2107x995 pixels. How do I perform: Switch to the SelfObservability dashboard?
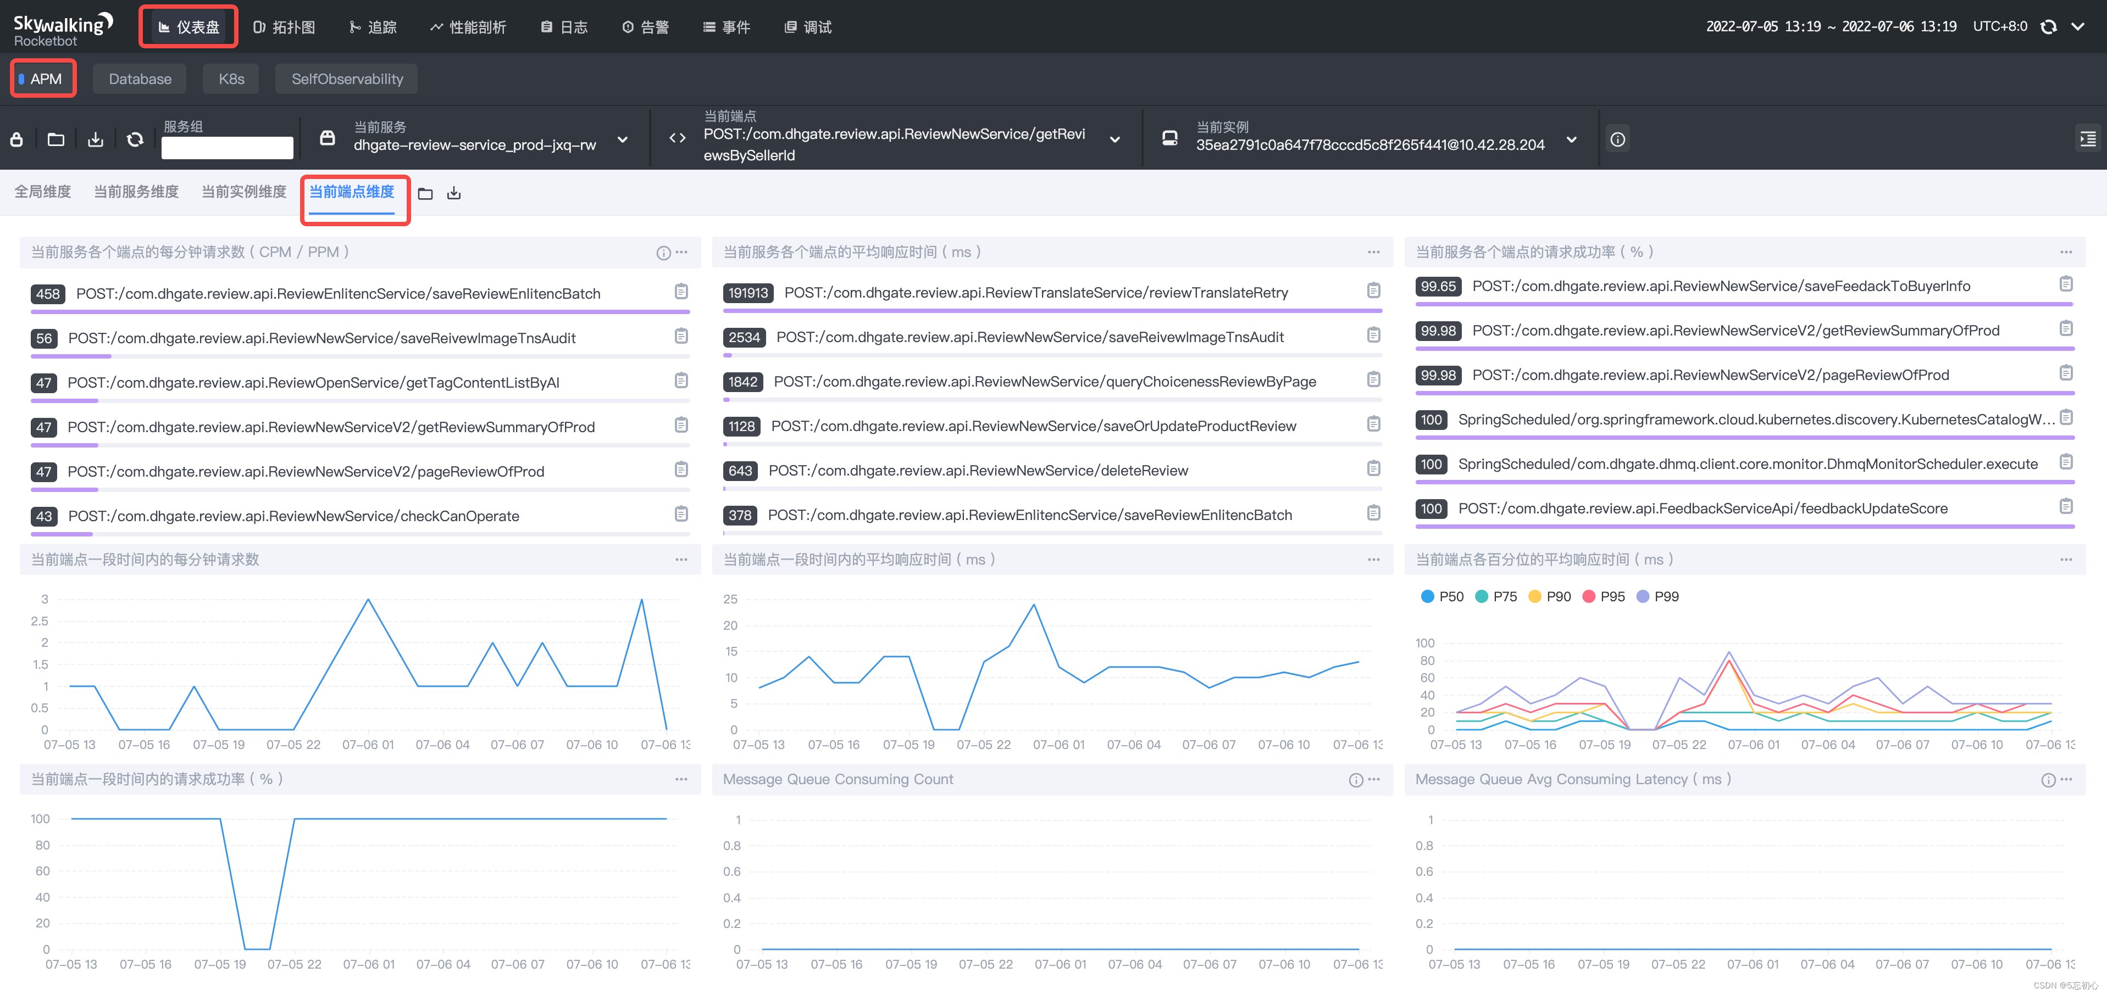tap(347, 79)
